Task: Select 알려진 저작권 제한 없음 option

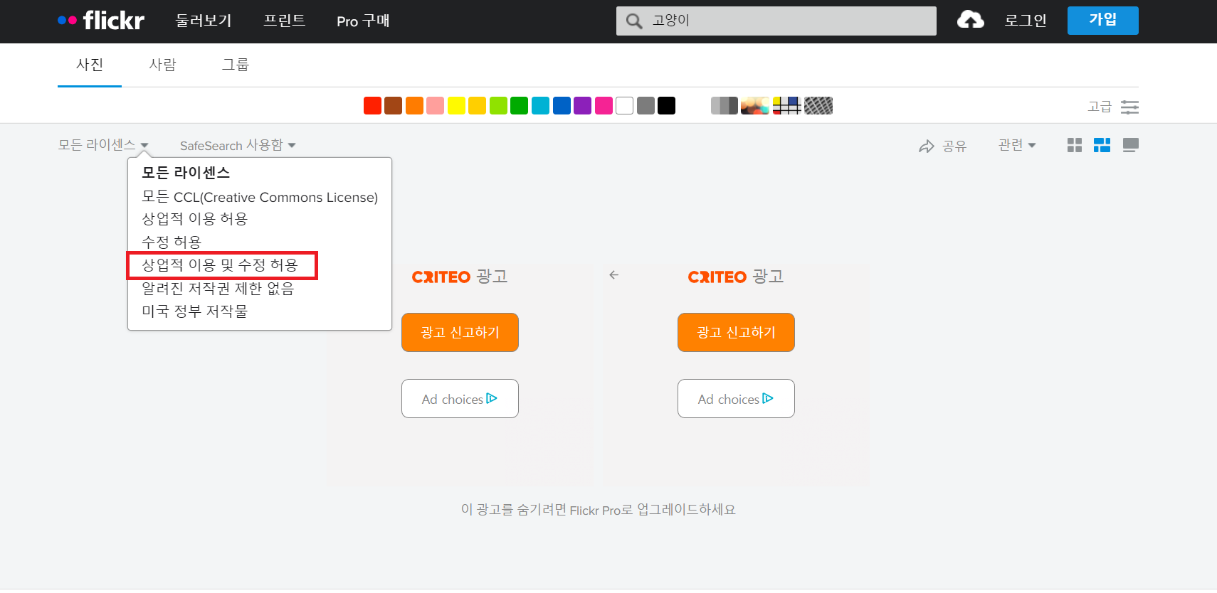Action: point(218,288)
